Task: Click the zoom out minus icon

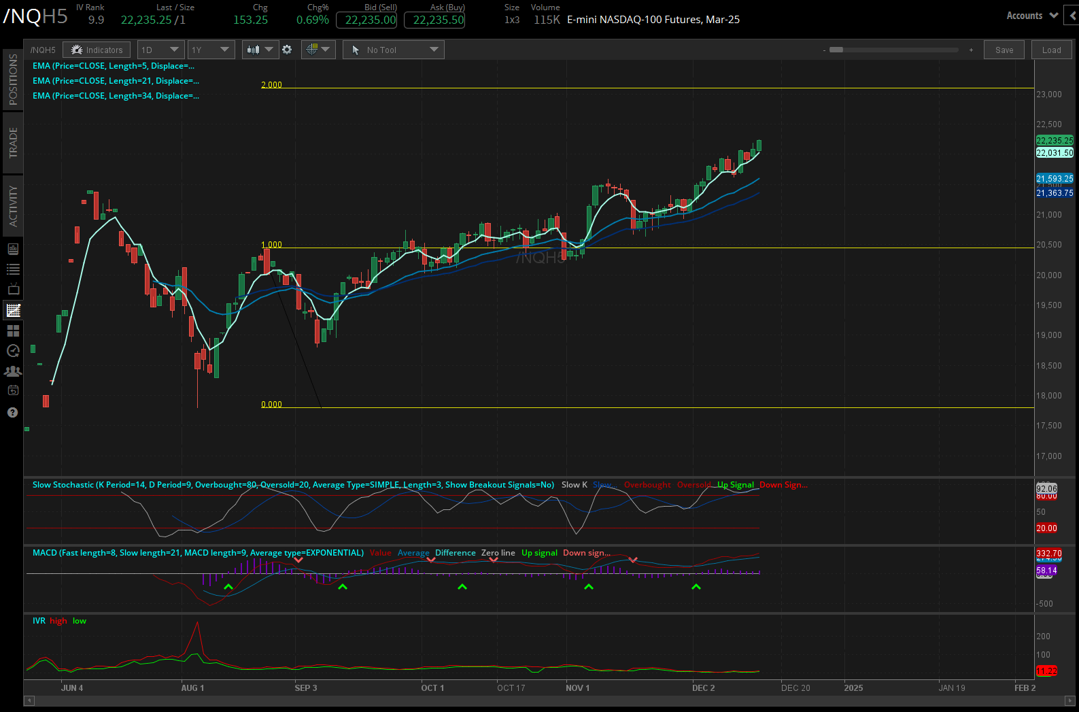Action: [824, 50]
